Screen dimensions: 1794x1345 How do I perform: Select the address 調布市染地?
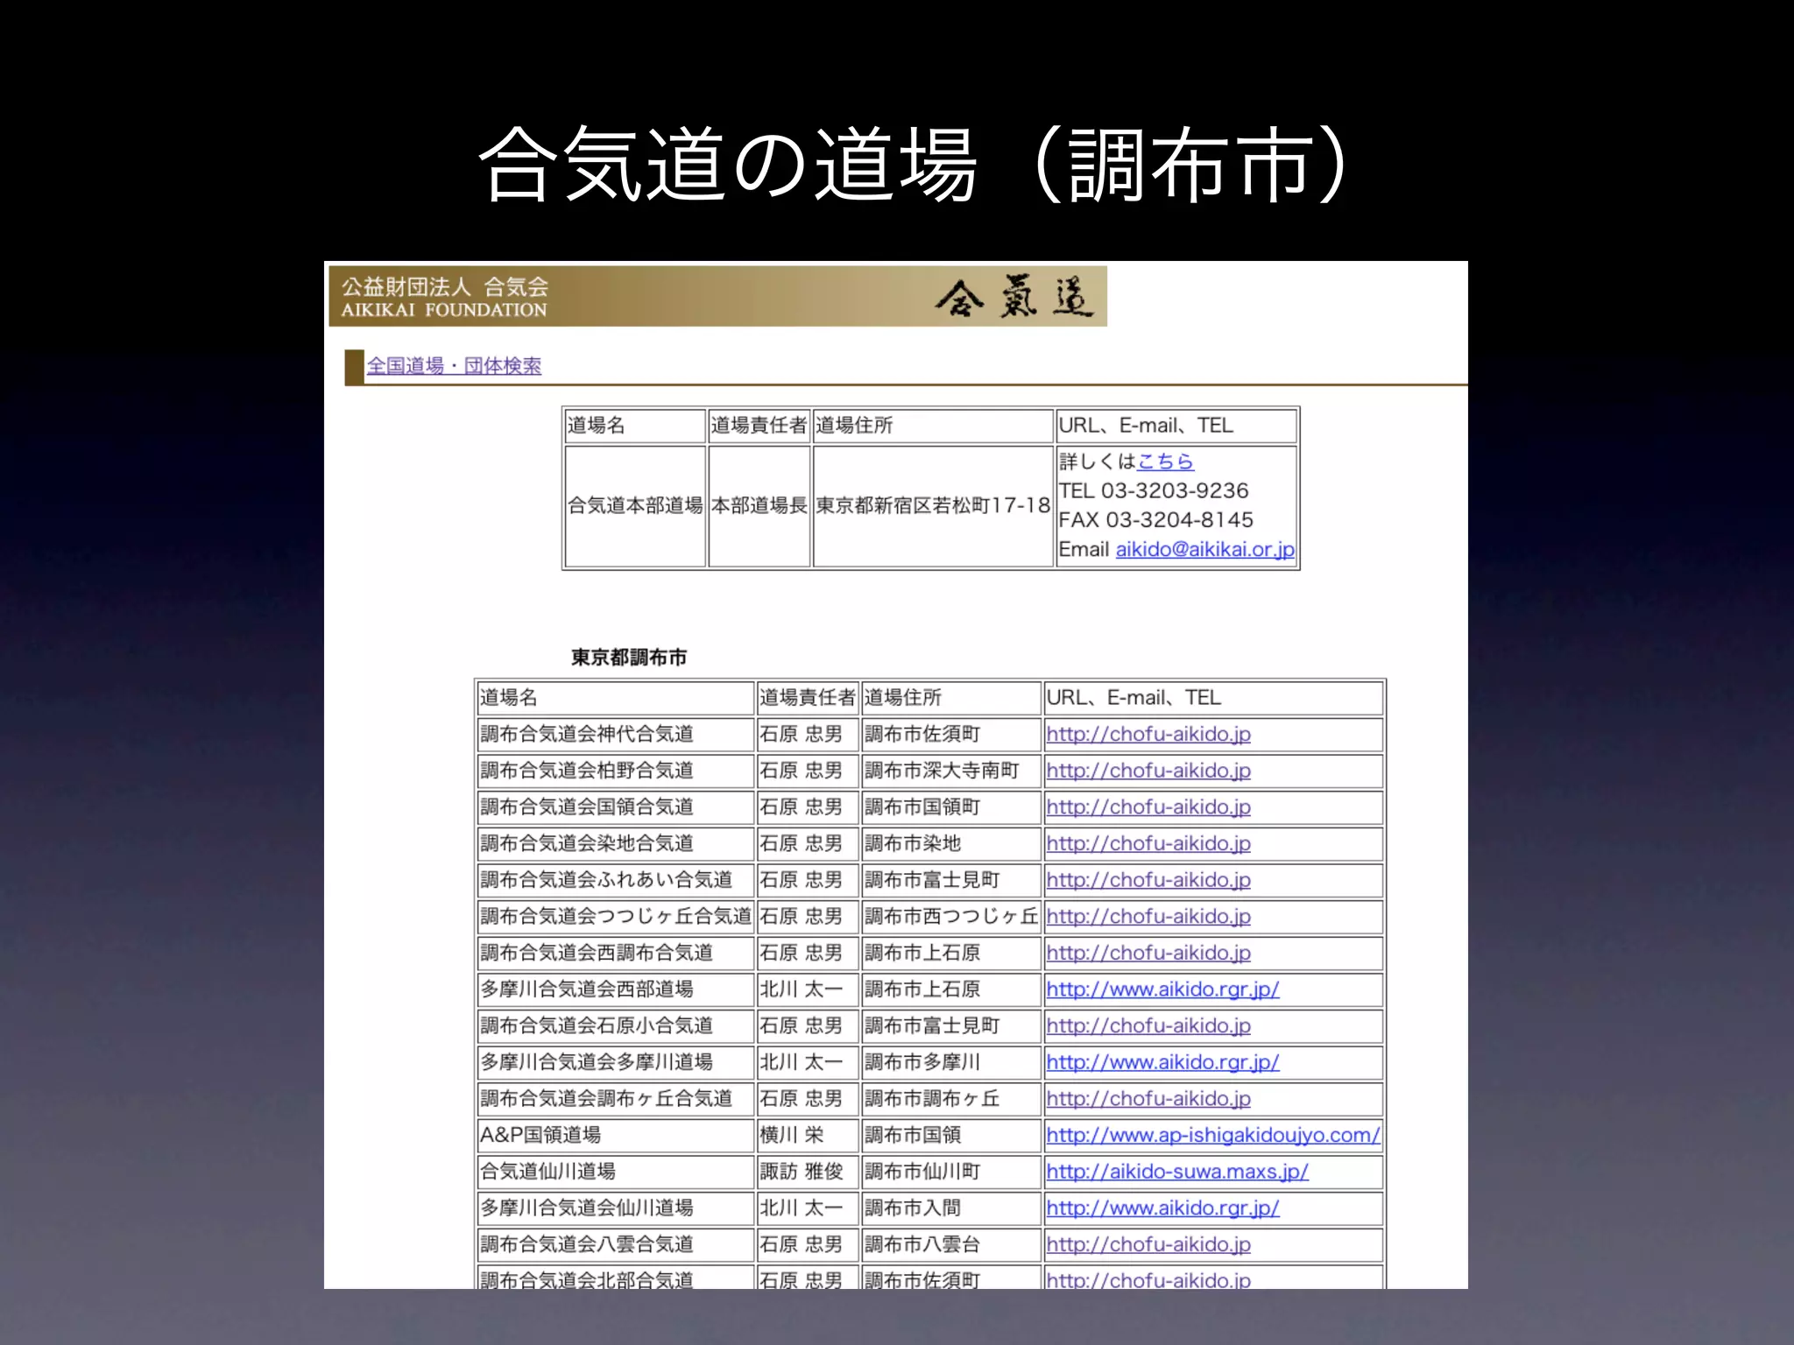(x=914, y=844)
